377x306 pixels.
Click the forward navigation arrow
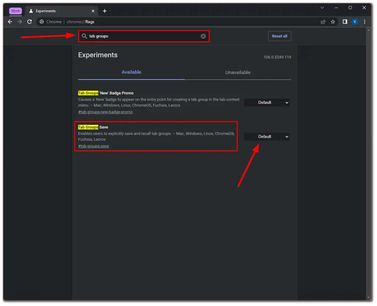20,22
